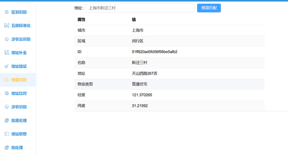288x155 pixels.
Task: Go to 地址联想 sidebar label
Action: 19,134
